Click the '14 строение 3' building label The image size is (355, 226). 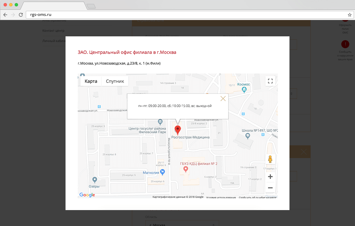coord(168,83)
